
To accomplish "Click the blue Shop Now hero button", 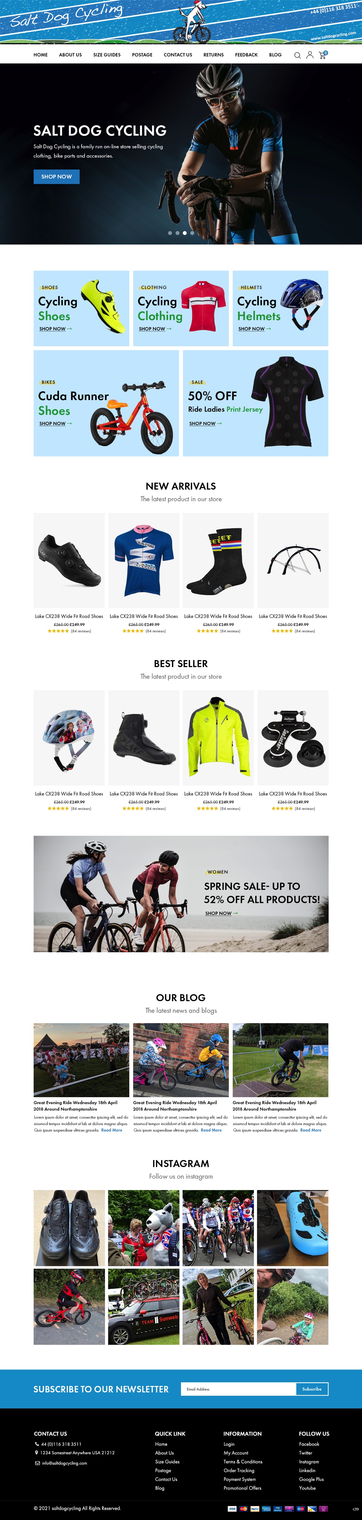I will click(x=57, y=176).
